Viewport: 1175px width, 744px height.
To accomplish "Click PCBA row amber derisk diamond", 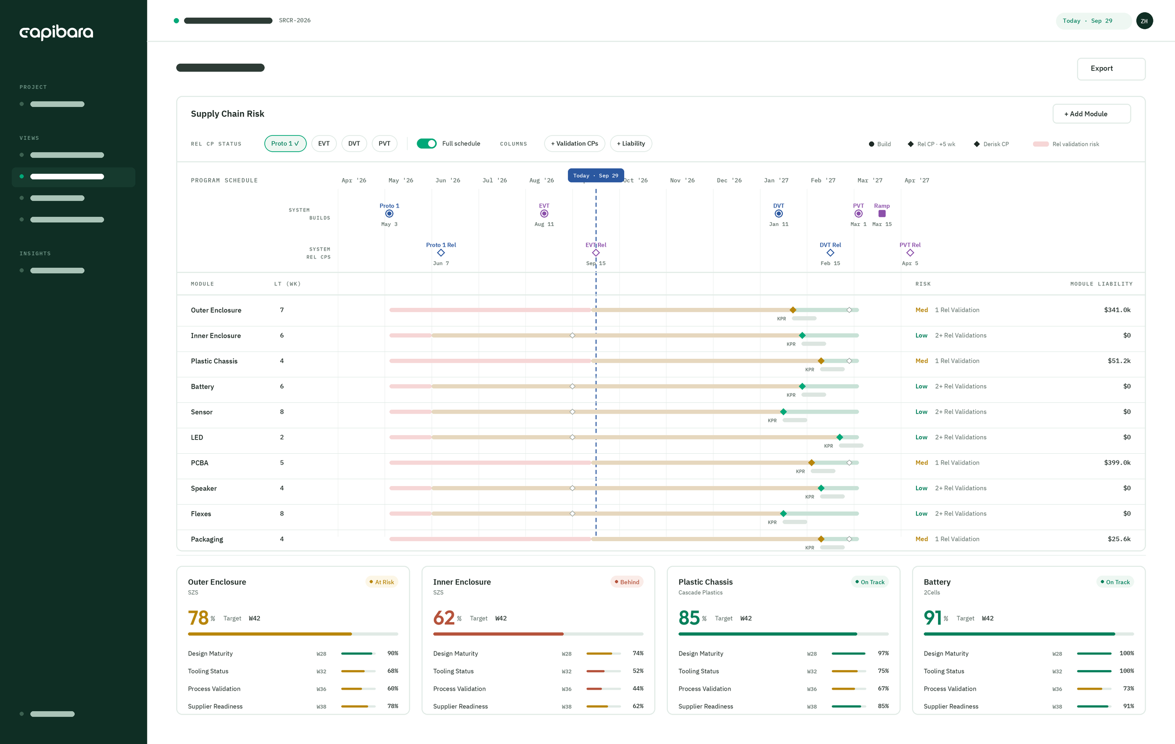I will point(811,463).
